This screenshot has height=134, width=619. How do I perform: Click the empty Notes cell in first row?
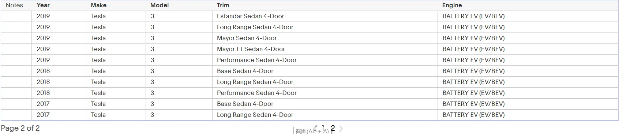(x=16, y=16)
